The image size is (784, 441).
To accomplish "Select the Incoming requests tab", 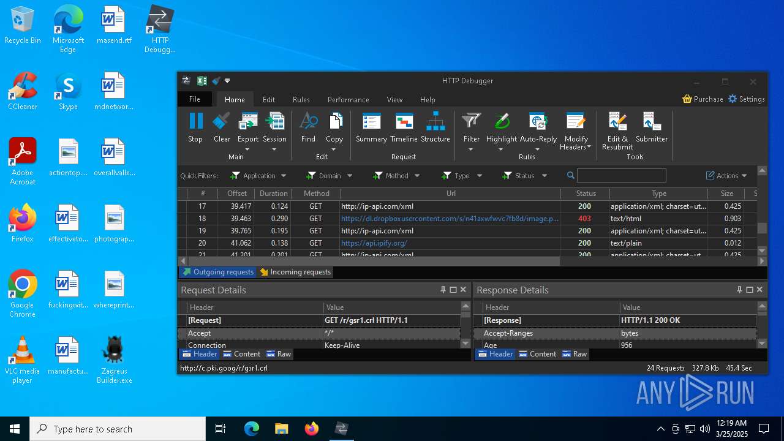I will 295,272.
